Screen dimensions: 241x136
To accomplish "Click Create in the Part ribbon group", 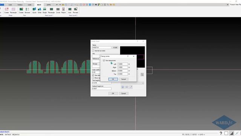I will pos(21,11).
